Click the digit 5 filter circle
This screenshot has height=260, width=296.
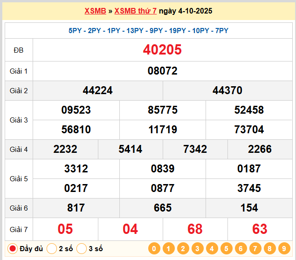point(226,248)
